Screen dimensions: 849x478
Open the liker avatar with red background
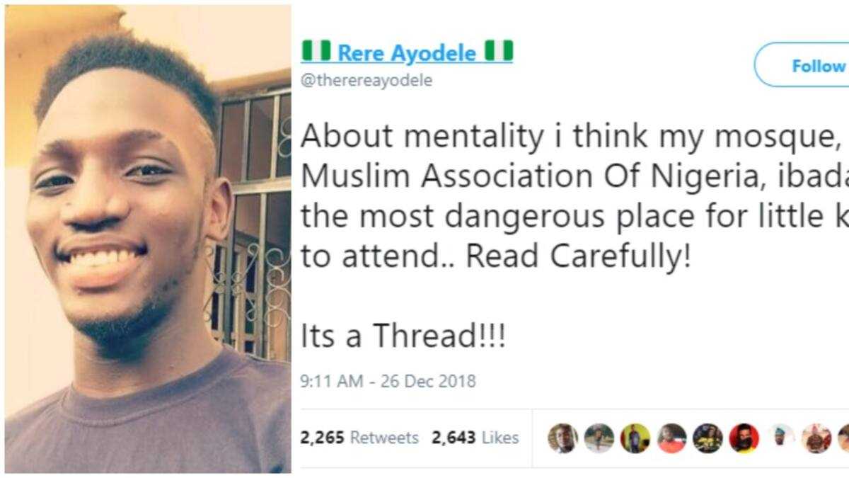pos(744,438)
